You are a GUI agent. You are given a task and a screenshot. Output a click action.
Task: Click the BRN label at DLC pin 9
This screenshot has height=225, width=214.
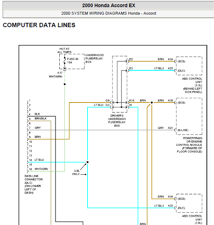[38, 137]
